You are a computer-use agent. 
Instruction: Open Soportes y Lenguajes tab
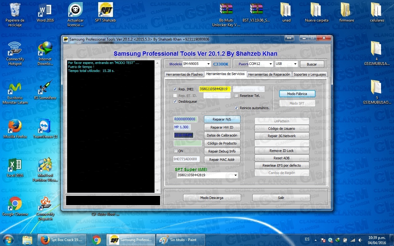pos(310,74)
